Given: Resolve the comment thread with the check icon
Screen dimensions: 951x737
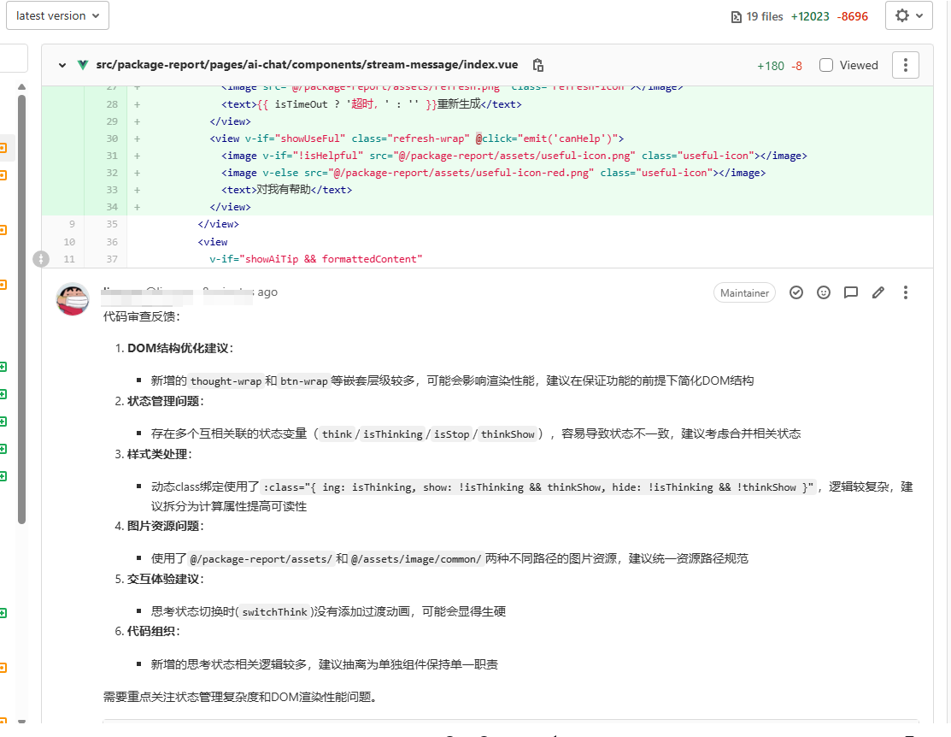Looking at the screenshot, I should tap(796, 292).
